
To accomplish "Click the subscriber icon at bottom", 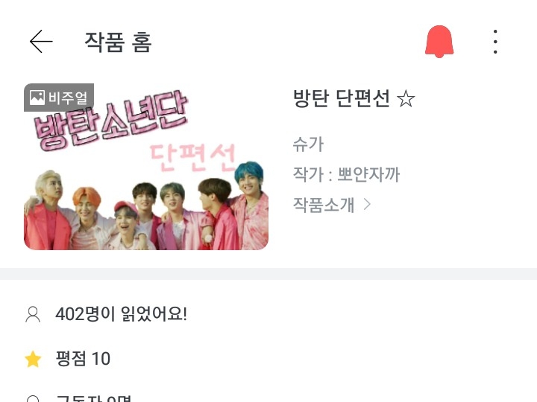I will coord(33,398).
